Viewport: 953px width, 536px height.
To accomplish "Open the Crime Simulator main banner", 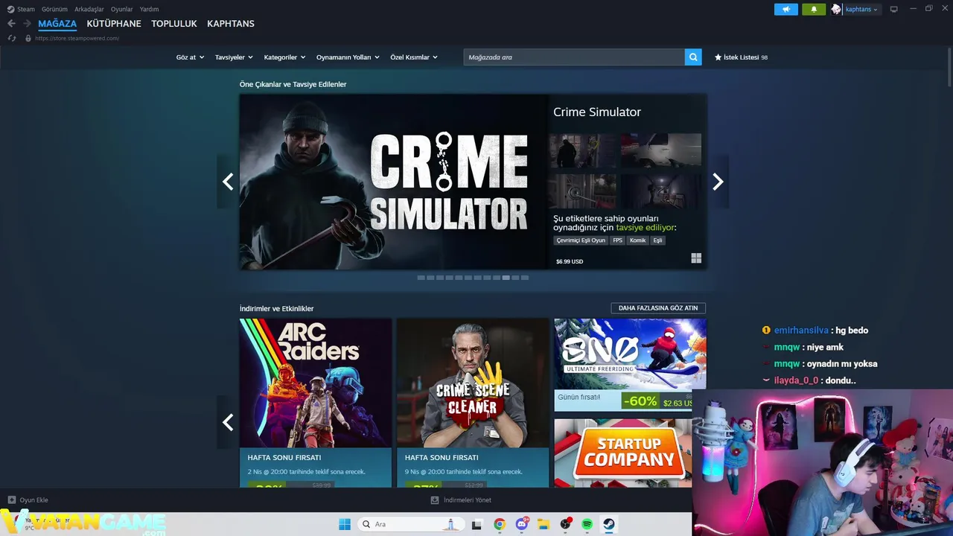I will click(394, 182).
